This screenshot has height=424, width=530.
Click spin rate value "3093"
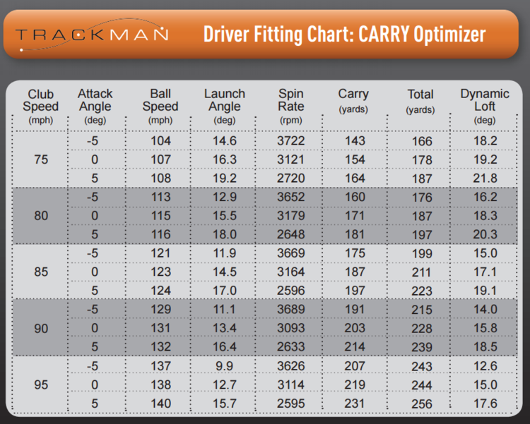[x=290, y=328]
